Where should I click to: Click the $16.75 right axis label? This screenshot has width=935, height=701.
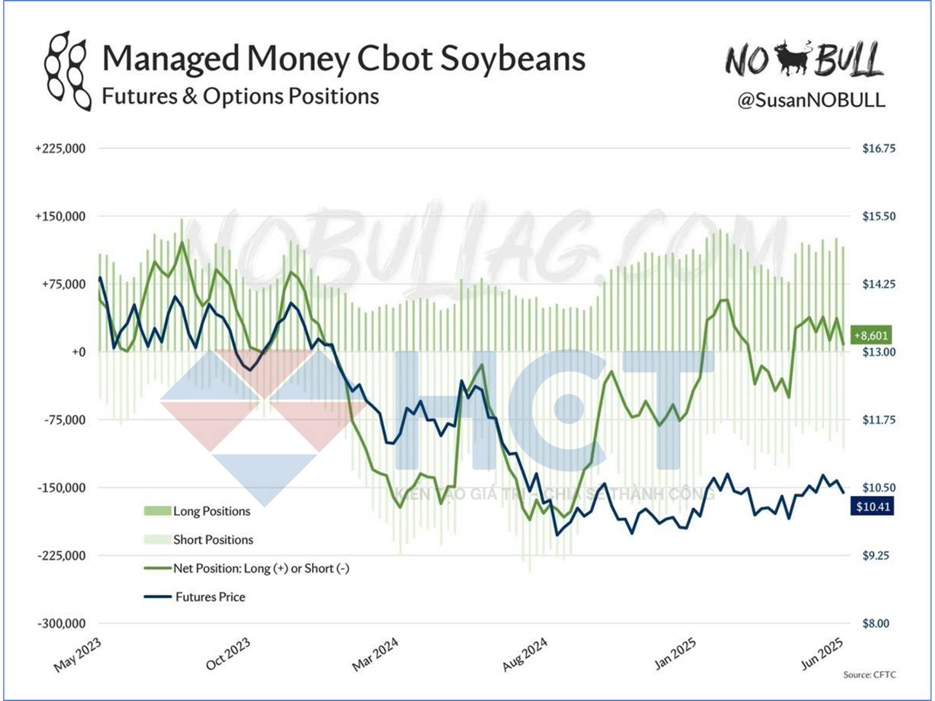pyautogui.click(x=879, y=148)
